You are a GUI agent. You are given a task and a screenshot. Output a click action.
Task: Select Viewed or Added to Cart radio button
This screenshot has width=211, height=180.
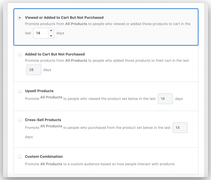[x=20, y=18]
